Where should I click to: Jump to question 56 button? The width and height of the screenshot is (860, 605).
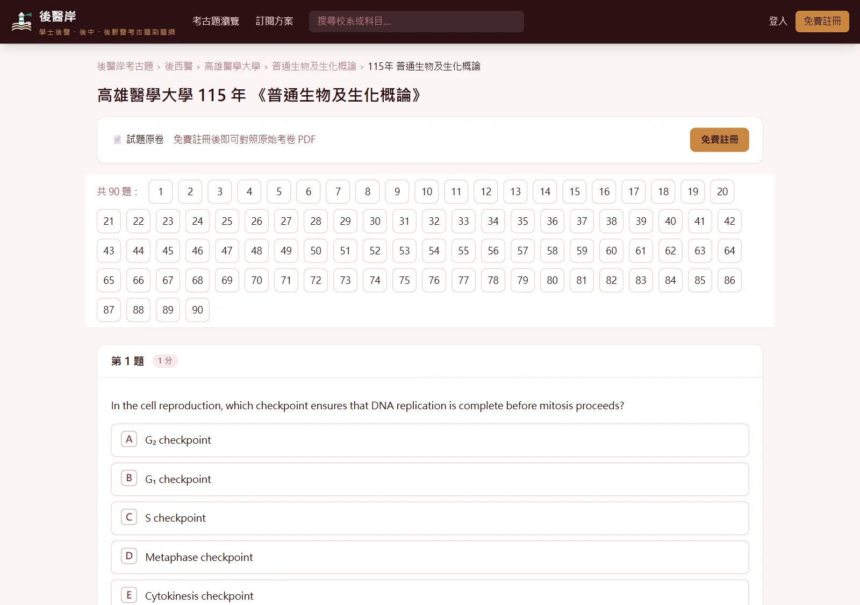coord(493,251)
